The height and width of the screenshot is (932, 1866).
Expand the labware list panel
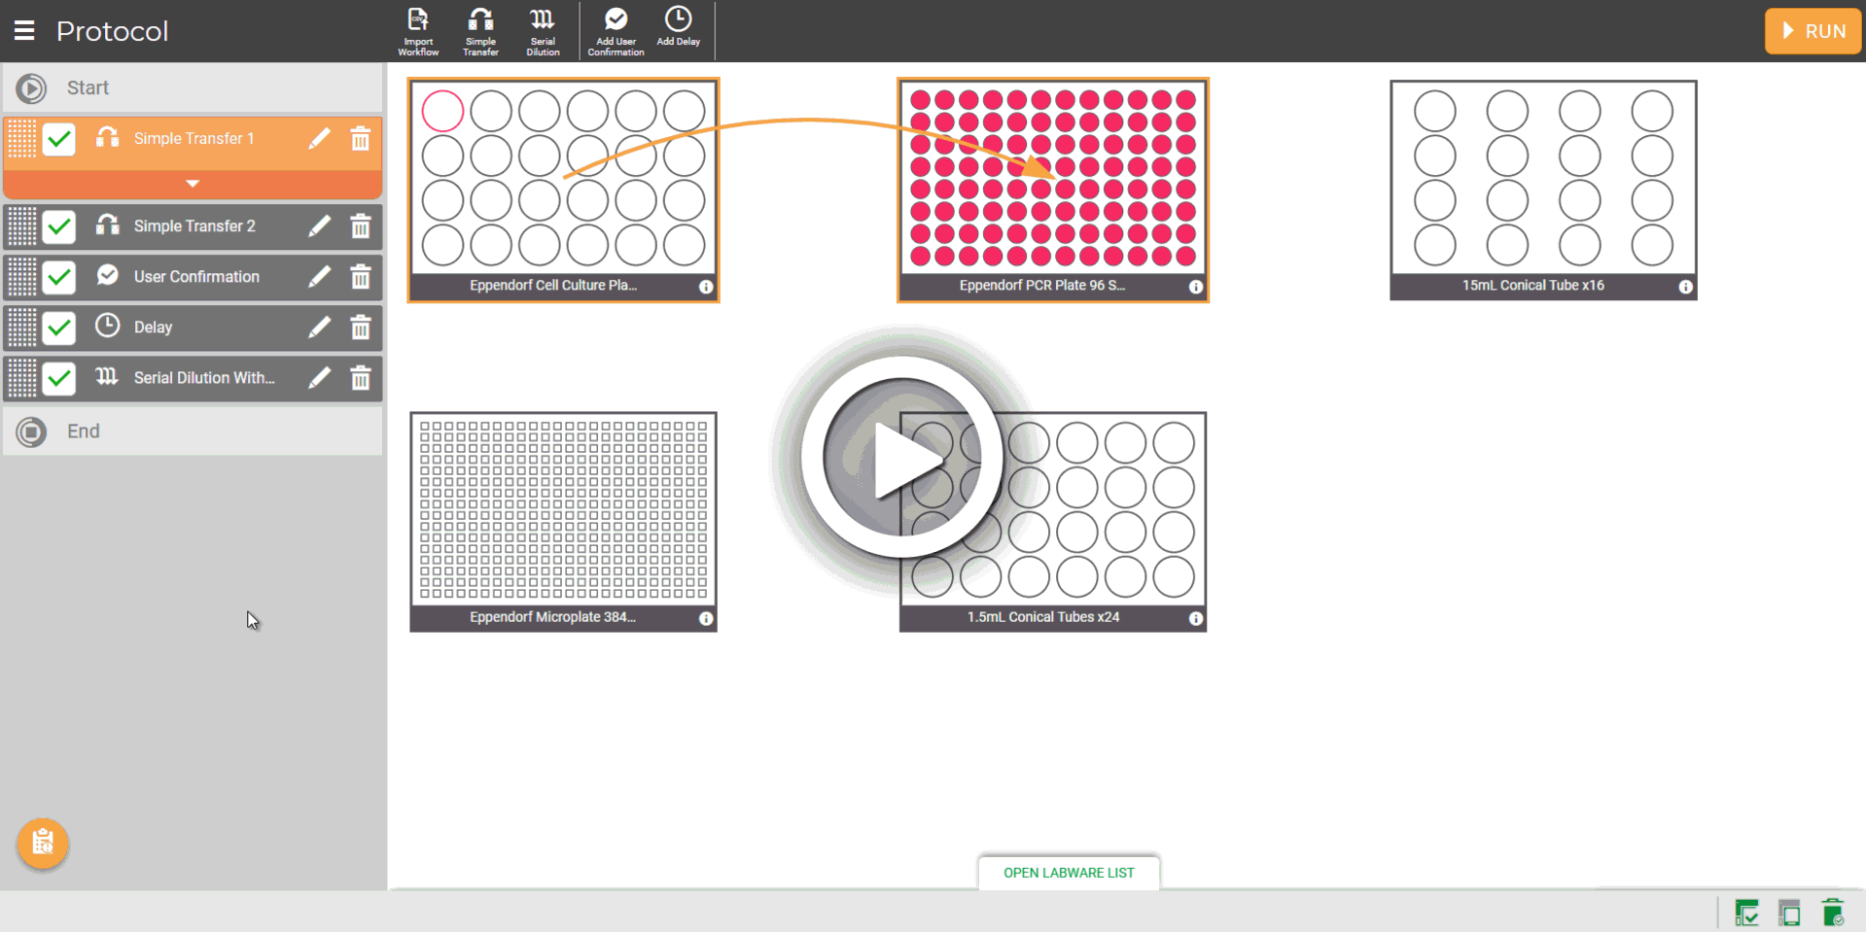[1068, 873]
